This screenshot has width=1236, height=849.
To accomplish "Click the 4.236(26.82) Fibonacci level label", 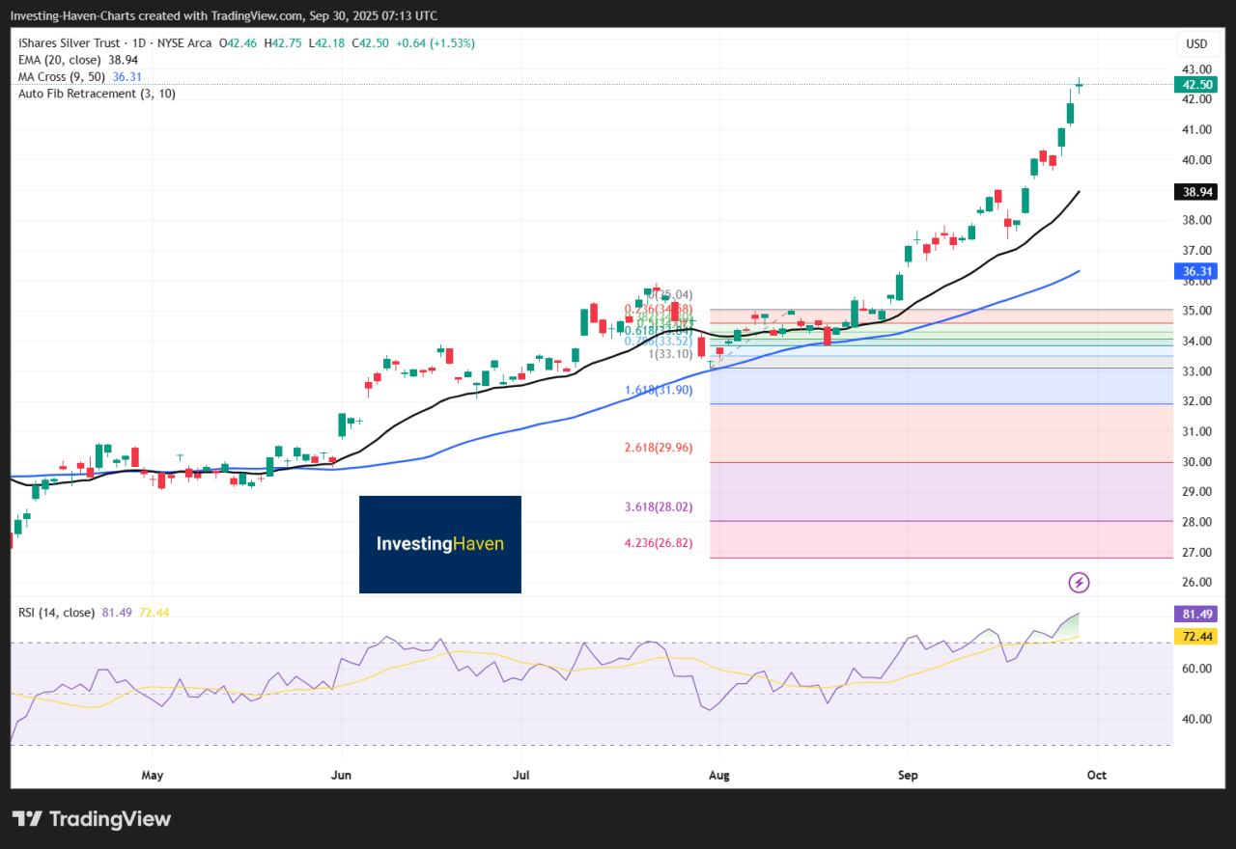I will point(658,543).
